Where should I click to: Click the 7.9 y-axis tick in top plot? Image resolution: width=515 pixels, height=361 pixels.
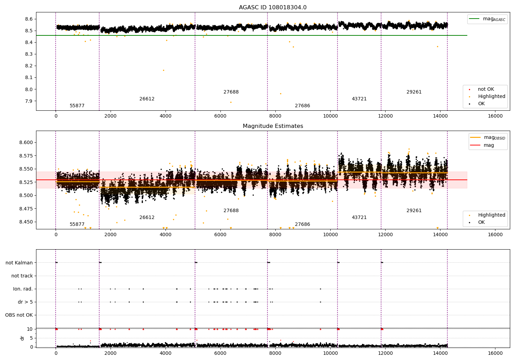(x=29, y=101)
